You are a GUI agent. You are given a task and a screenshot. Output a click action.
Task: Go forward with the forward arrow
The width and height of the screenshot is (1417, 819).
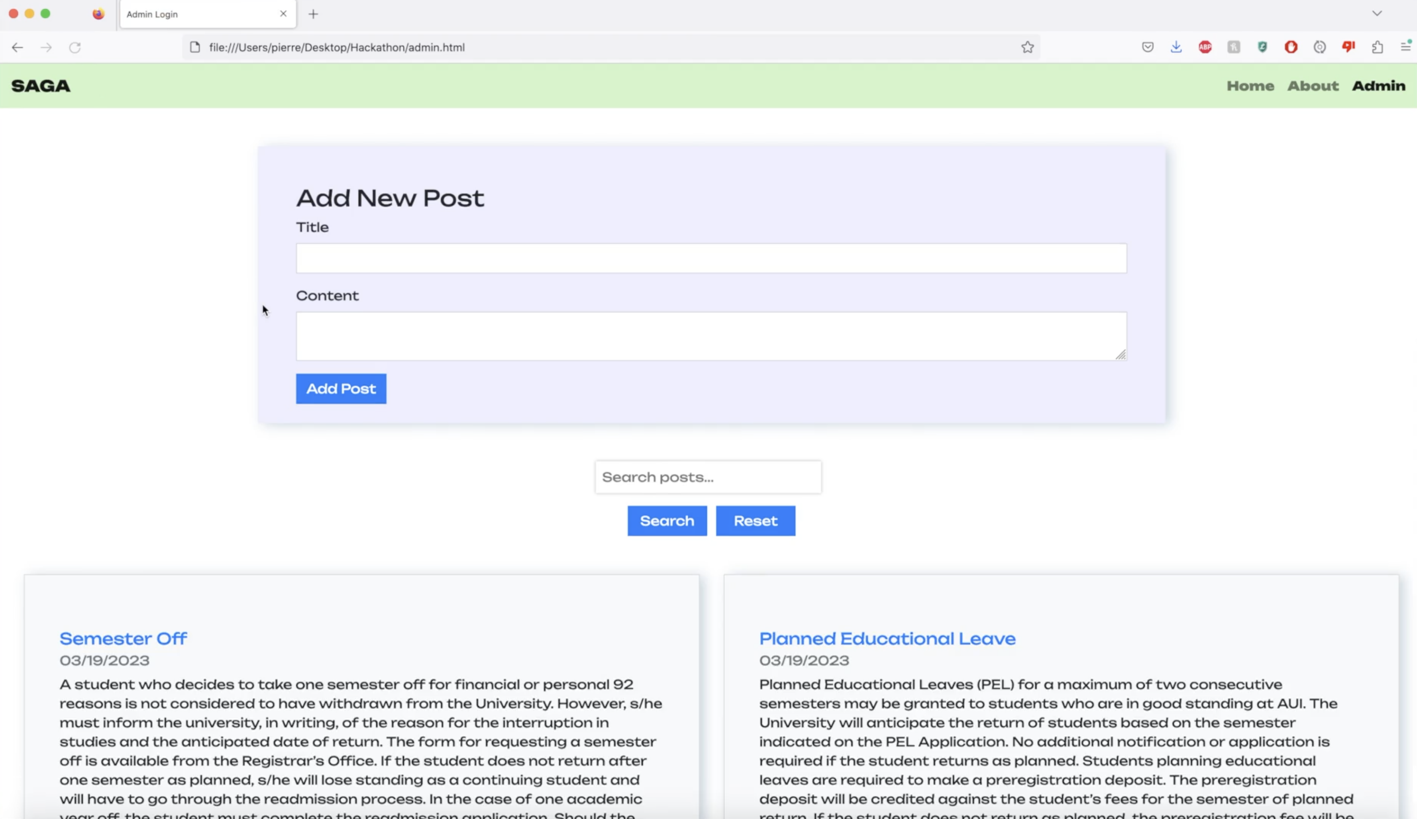click(x=46, y=47)
